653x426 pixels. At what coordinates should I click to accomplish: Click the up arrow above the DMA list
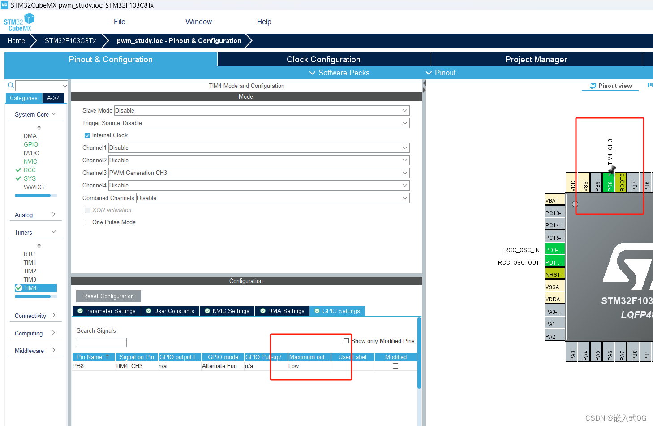[39, 128]
